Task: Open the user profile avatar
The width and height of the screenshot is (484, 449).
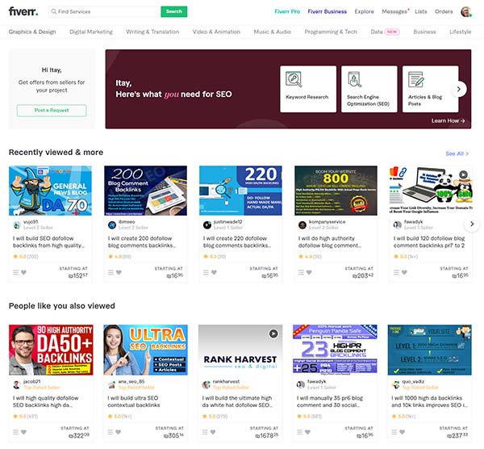Action: (465, 11)
